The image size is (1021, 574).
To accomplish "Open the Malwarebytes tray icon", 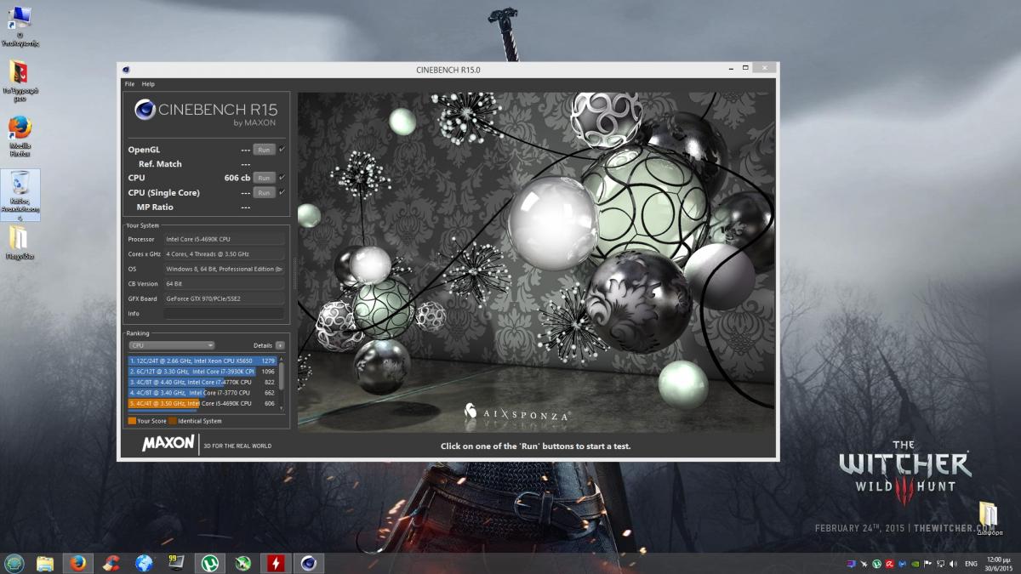I will tap(903, 564).
